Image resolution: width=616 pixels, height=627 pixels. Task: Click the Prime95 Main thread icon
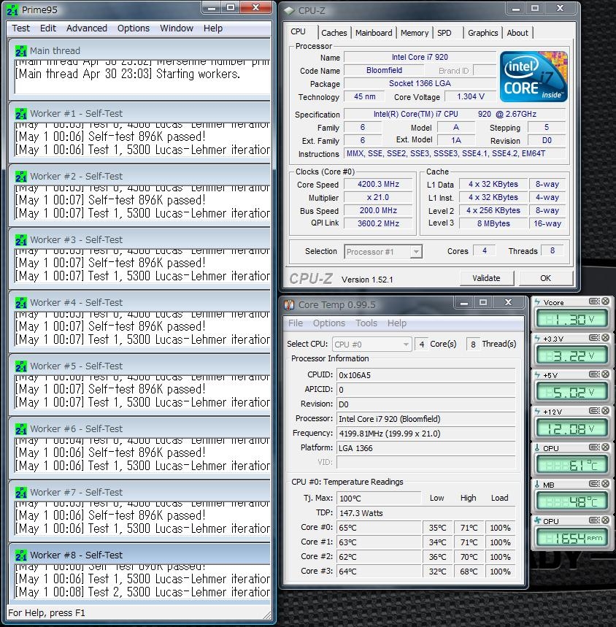tap(21, 51)
